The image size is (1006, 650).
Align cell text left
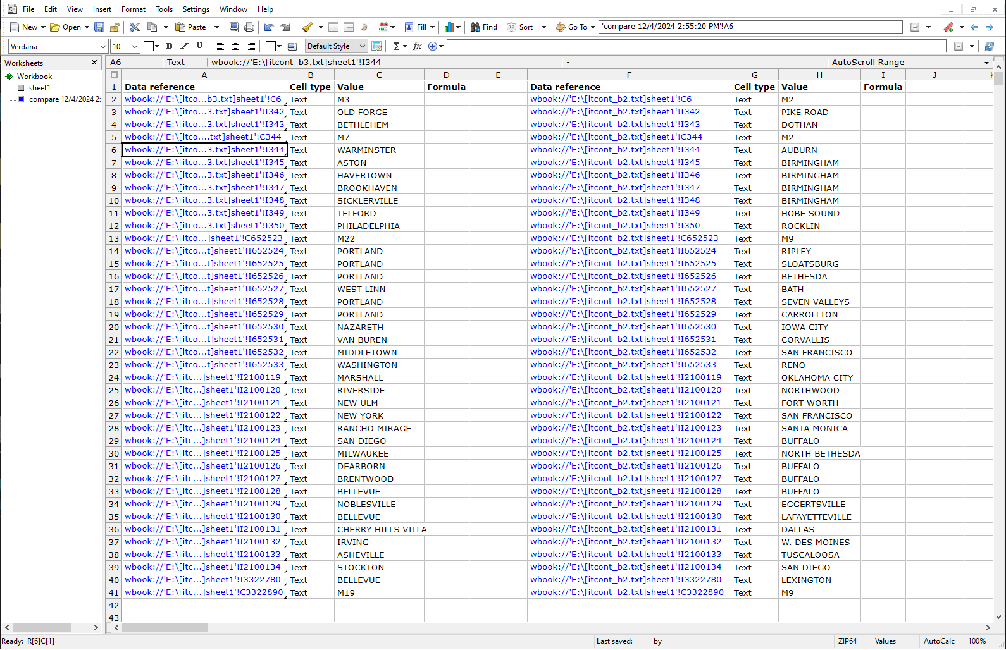221,46
